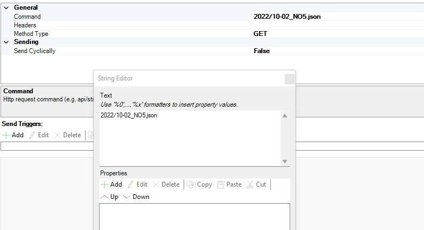Move property Down in the list
The width and height of the screenshot is (424, 230).
tap(136, 197)
